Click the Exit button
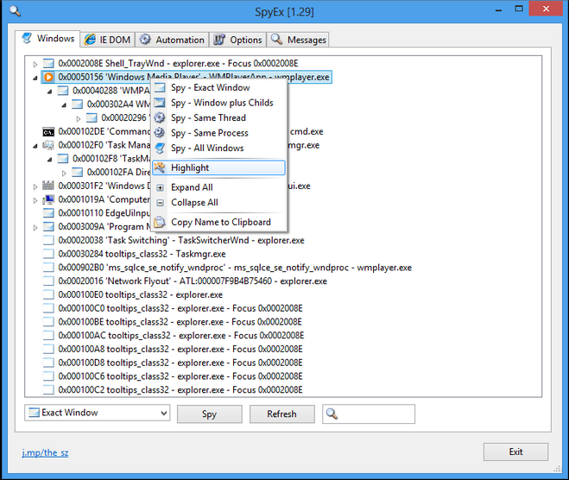 click(x=515, y=452)
